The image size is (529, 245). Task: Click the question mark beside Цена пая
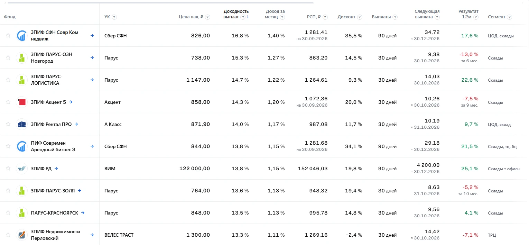[207, 17]
